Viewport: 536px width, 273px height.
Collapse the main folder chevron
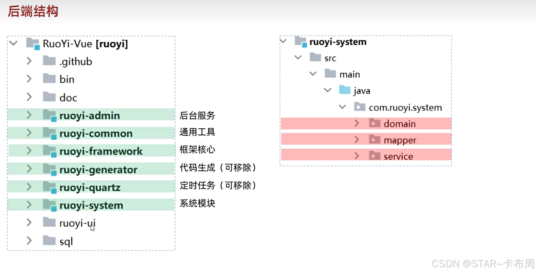point(313,73)
